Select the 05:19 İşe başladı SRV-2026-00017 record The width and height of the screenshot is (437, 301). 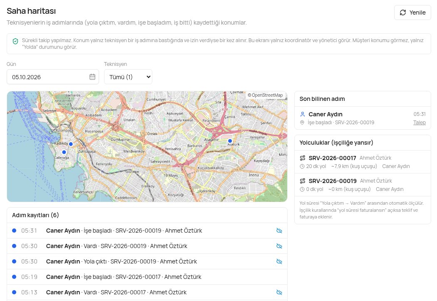pos(147,277)
